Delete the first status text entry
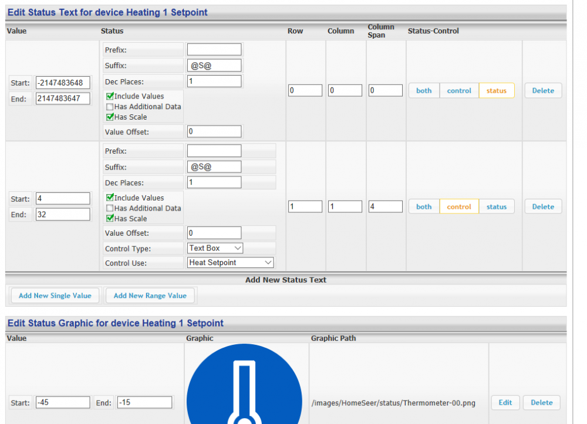This screenshot has width=587, height=424. (x=543, y=91)
